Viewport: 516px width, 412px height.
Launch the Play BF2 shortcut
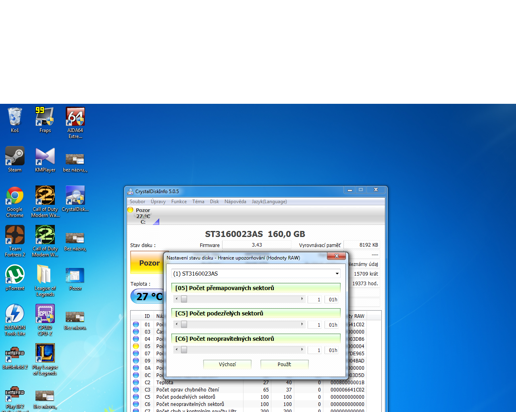[x=15, y=398]
